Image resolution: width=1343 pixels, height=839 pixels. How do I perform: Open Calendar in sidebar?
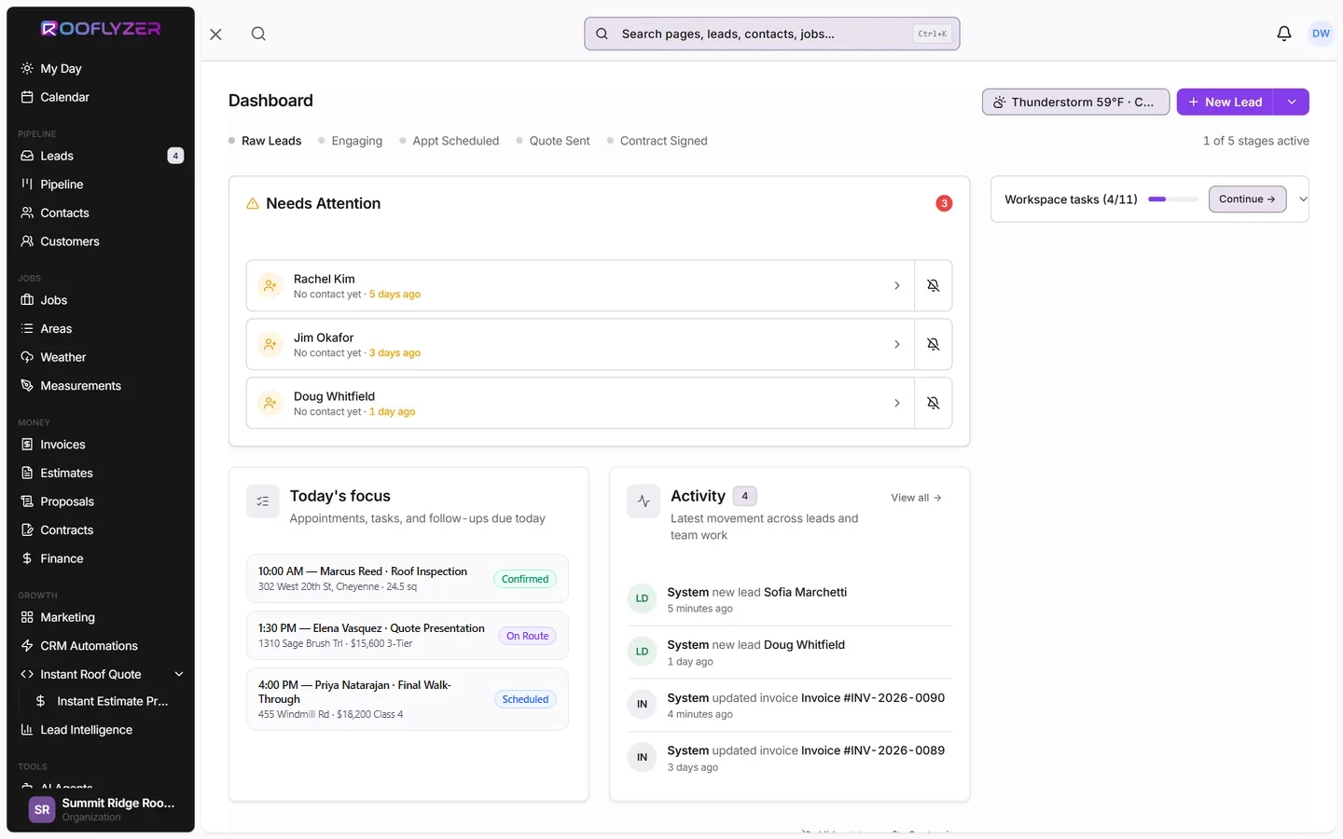[x=101, y=97]
